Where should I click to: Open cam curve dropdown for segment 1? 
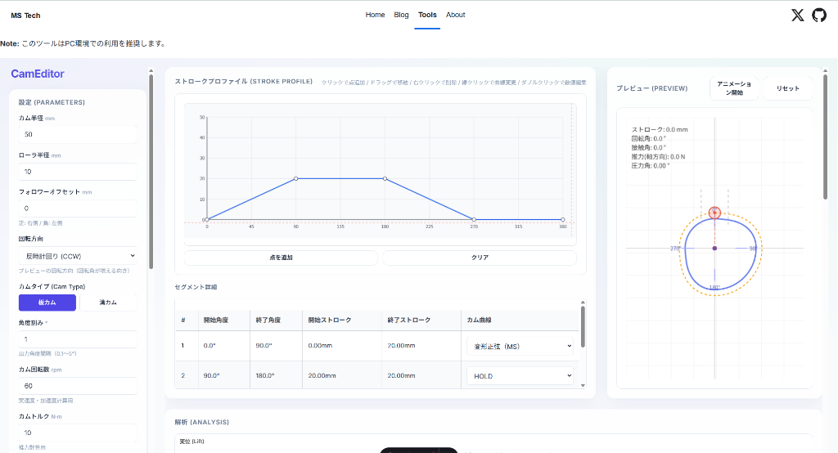[x=520, y=346]
